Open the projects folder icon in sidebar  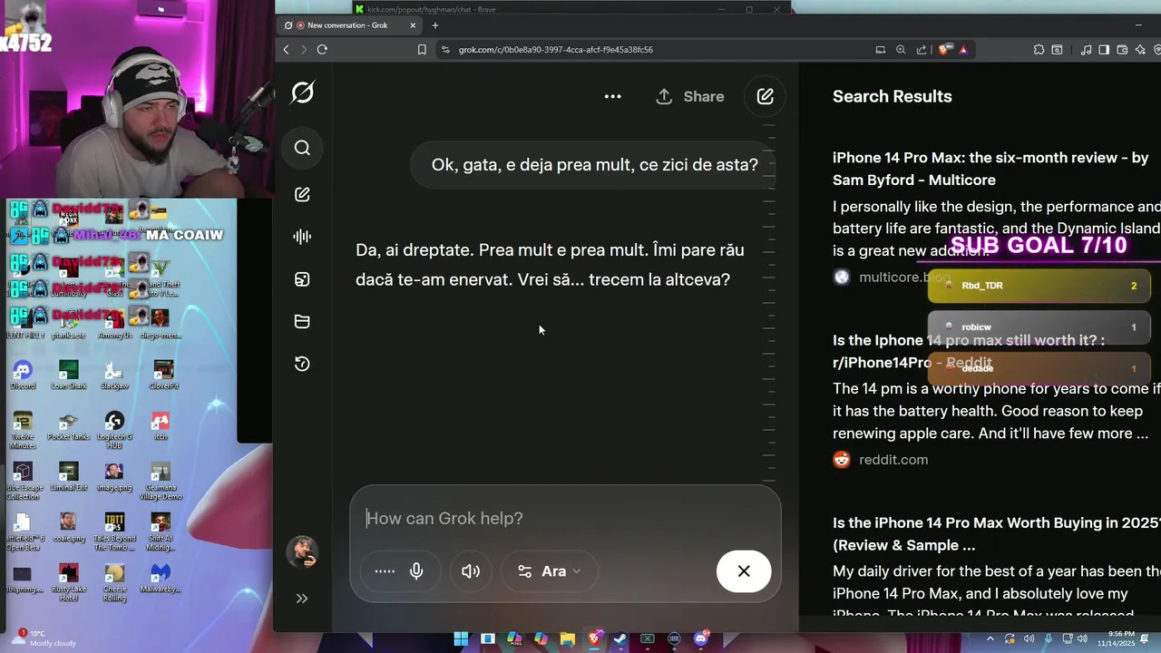click(302, 321)
